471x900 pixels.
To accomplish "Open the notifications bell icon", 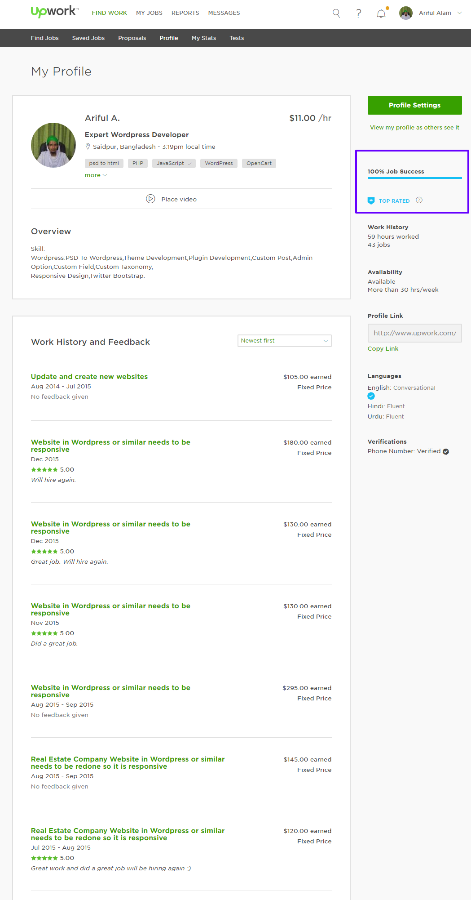I will [381, 13].
